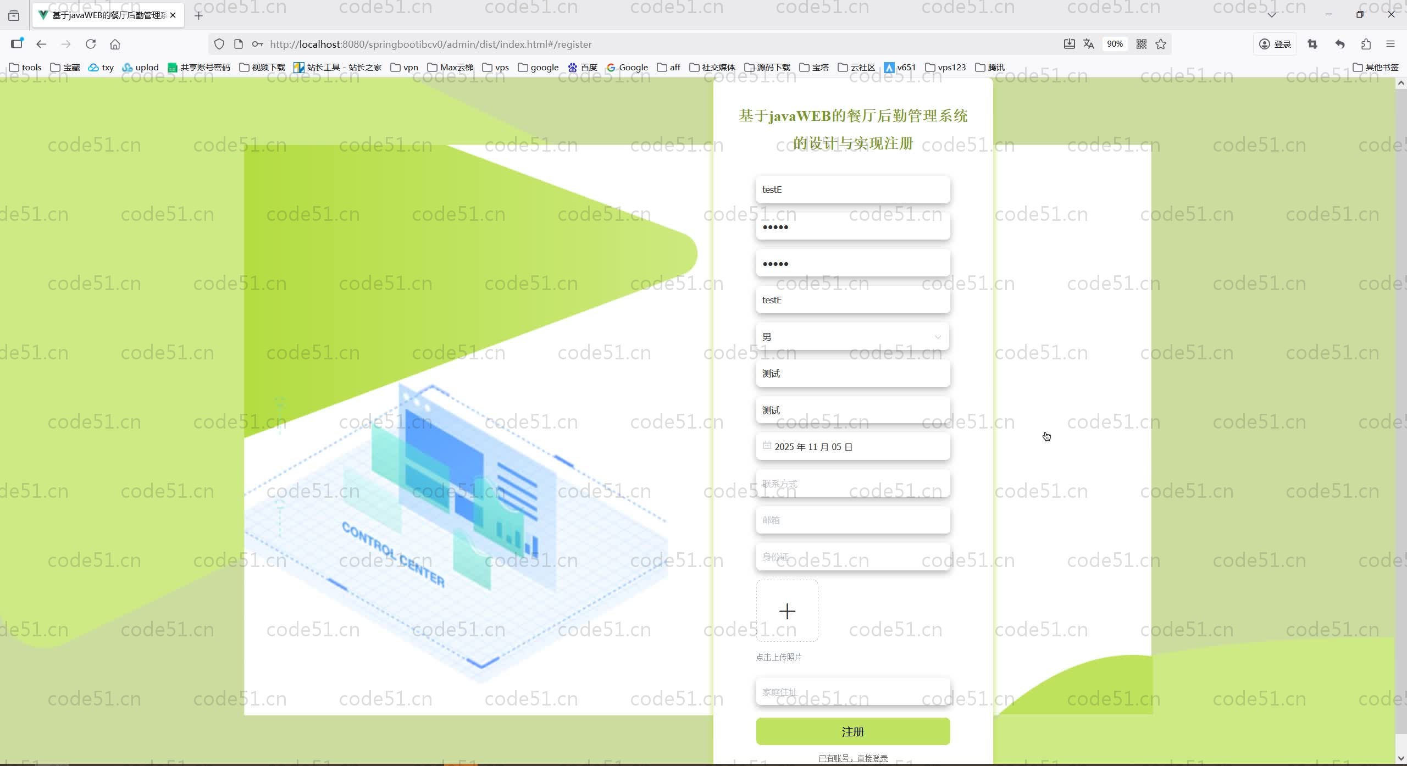Open the screenshot crop tool icon
Image resolution: width=1407 pixels, height=766 pixels.
pyautogui.click(x=1312, y=44)
